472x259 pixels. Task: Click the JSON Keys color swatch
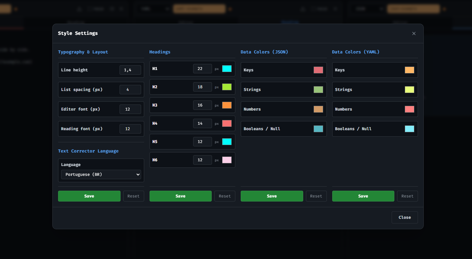click(318, 70)
